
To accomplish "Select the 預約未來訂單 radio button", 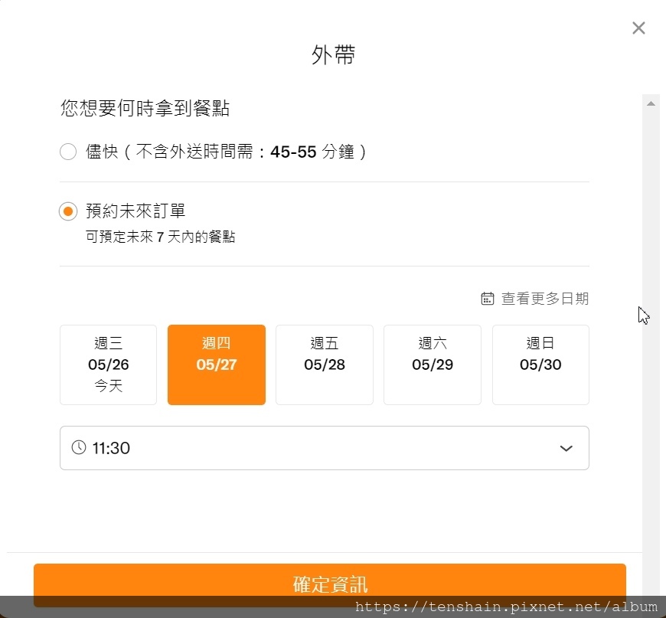I will pyautogui.click(x=68, y=211).
